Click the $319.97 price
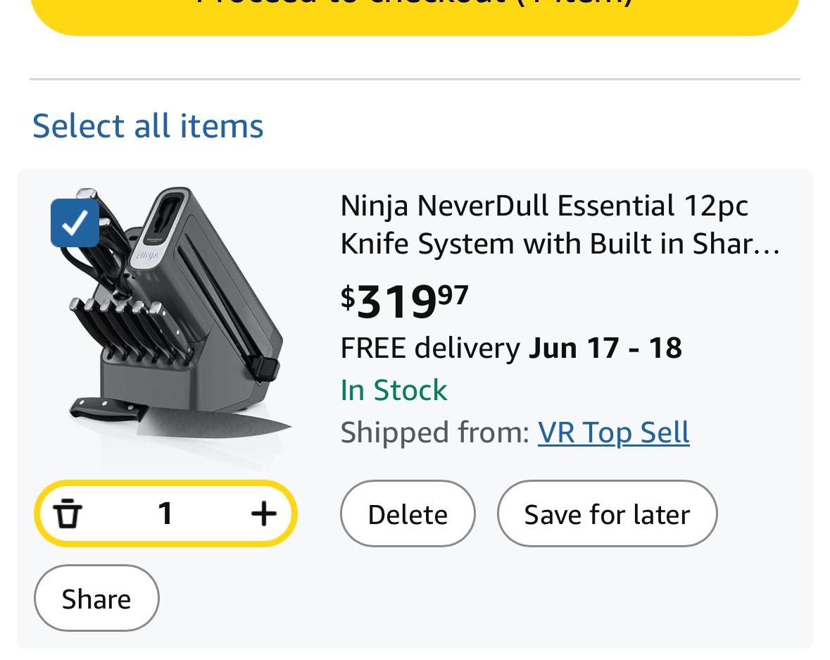Image resolution: width=830 pixels, height=660 pixels. pyautogui.click(x=404, y=301)
